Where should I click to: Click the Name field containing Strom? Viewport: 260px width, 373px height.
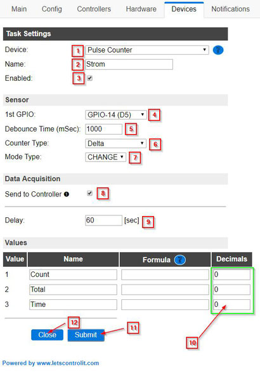pos(129,64)
